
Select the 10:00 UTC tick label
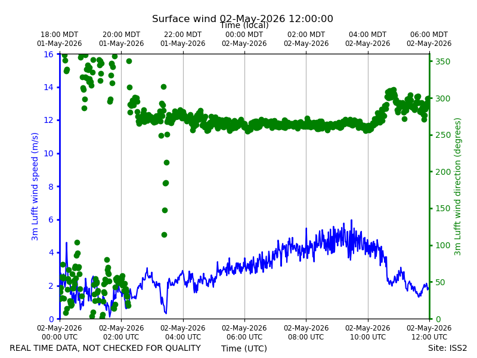pos(367,332)
